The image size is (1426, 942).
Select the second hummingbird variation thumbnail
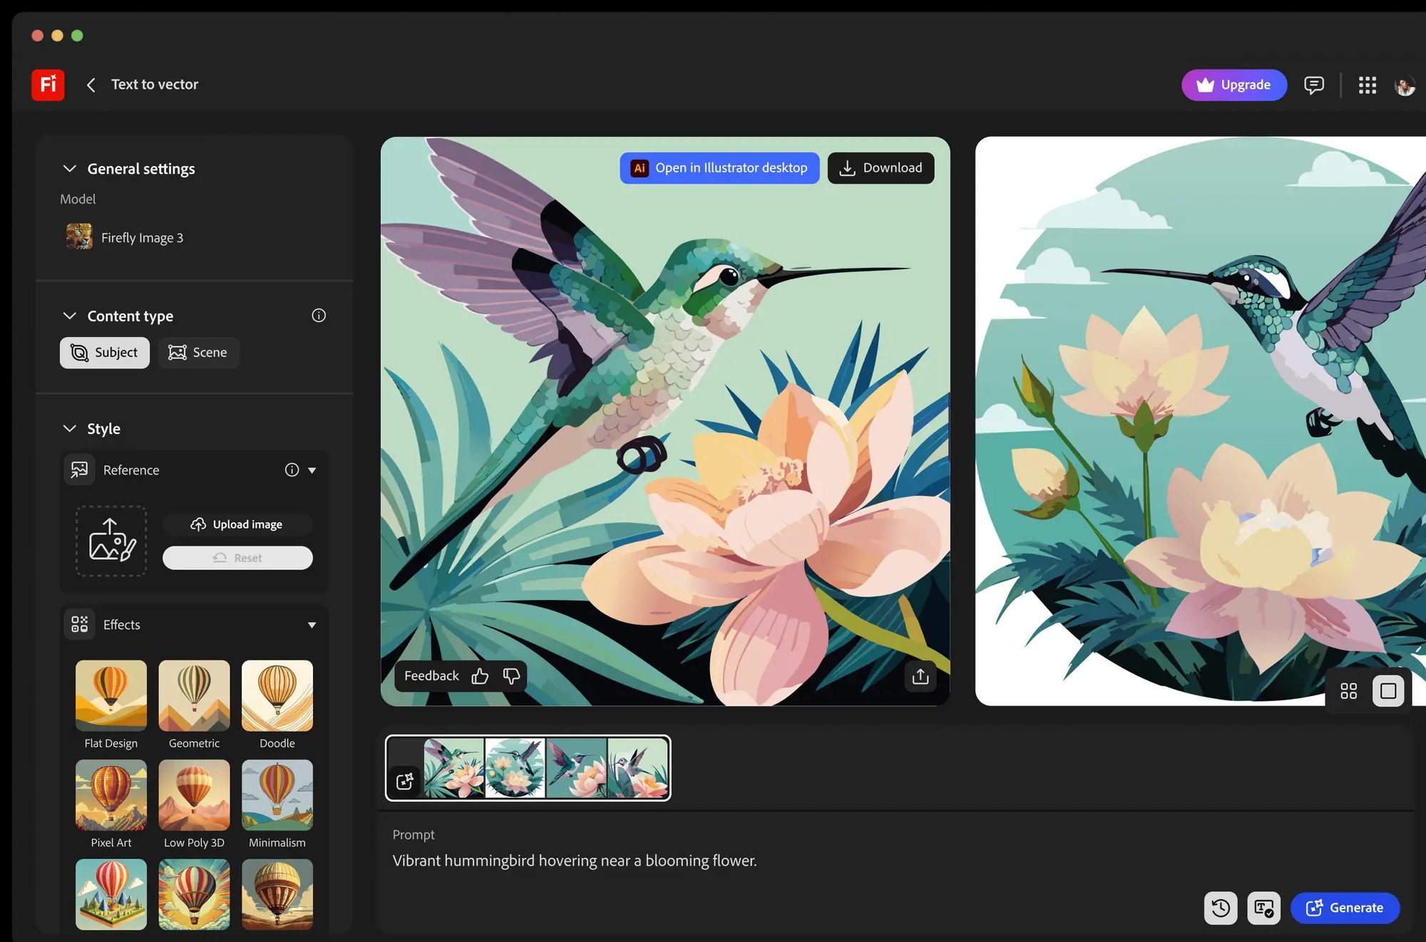click(x=515, y=768)
